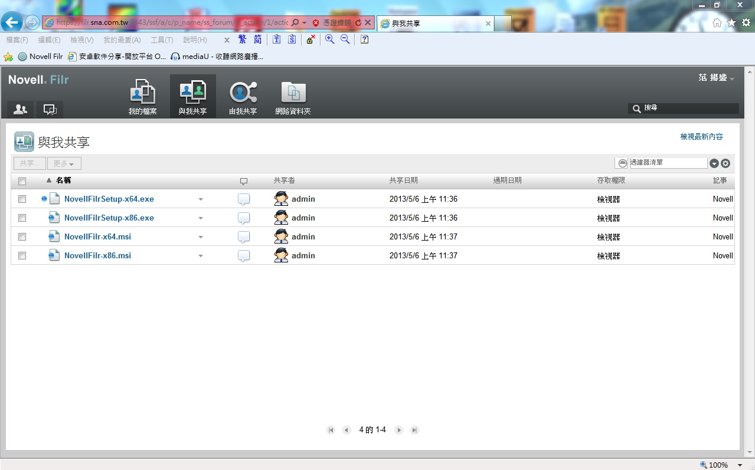Image resolution: width=755 pixels, height=470 pixels.
Task: Open the 檢視(V) menu
Action: coord(81,40)
